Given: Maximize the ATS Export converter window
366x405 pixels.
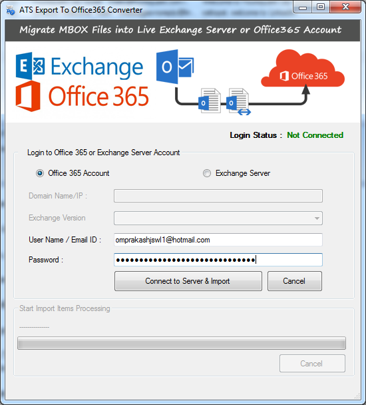Looking at the screenshot, I should pos(321,7).
